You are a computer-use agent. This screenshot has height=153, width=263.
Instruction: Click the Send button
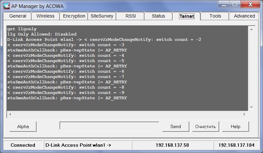click(175, 126)
